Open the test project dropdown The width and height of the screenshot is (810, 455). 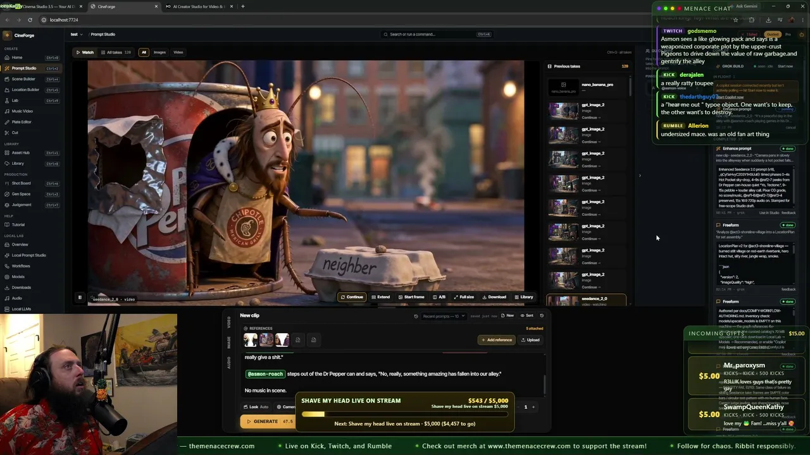click(76, 34)
